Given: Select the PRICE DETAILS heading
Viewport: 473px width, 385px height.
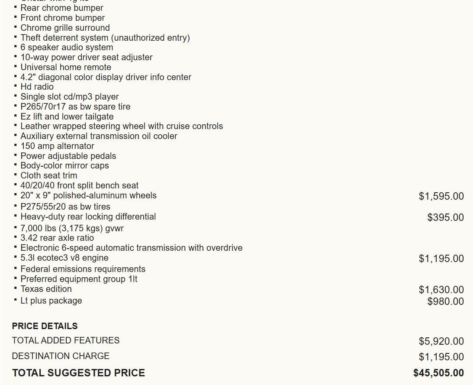Looking at the screenshot, I should point(45,326).
